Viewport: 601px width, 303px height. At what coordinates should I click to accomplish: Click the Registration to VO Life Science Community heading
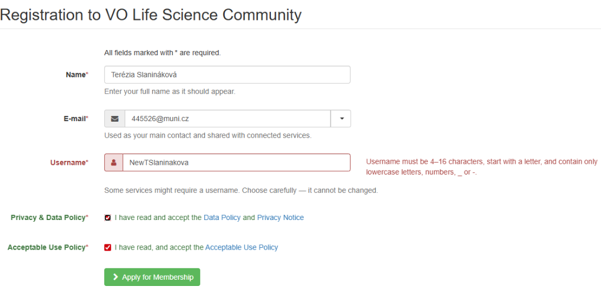click(151, 15)
